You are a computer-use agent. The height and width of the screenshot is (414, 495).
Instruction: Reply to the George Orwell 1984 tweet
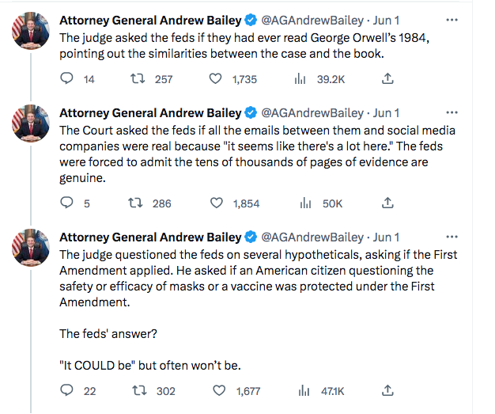click(67, 79)
